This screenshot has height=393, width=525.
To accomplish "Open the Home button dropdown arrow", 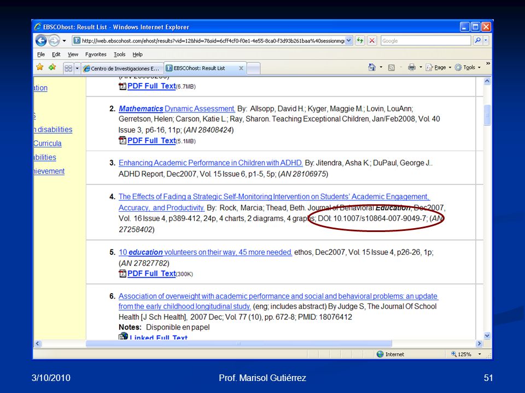I will point(381,67).
